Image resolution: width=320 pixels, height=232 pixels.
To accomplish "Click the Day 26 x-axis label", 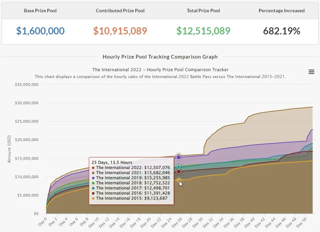I will 177,222.
